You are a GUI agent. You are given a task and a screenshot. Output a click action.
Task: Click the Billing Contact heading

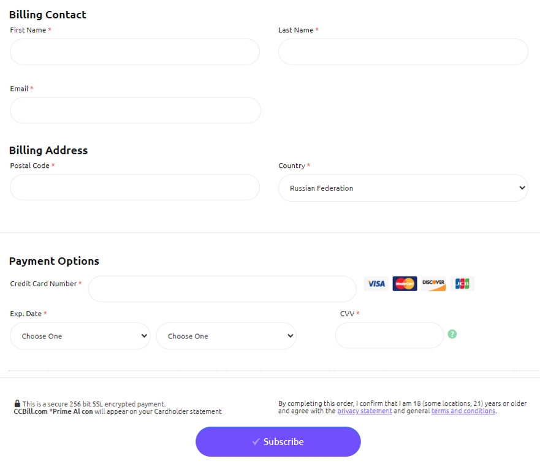pyautogui.click(x=48, y=15)
